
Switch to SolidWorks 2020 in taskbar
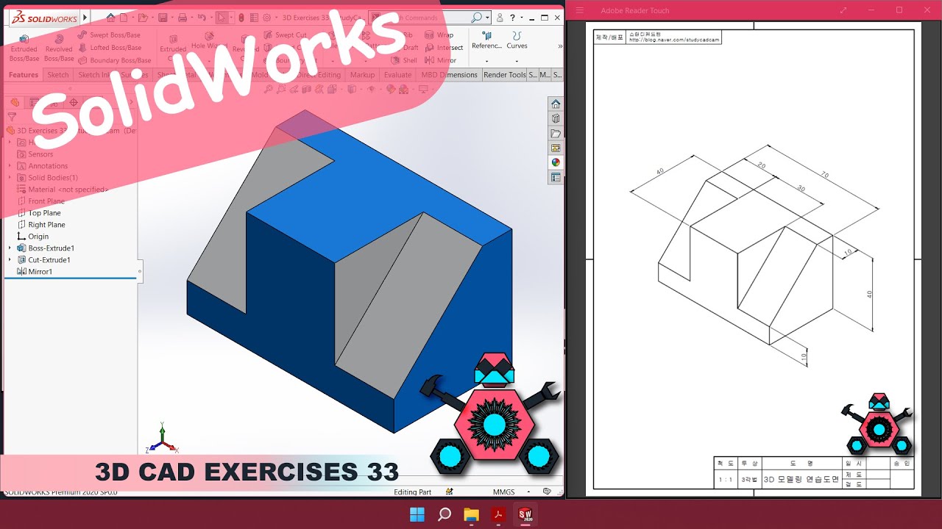click(525, 514)
